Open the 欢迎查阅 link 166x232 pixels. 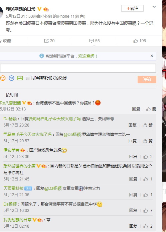[x=86, y=56]
